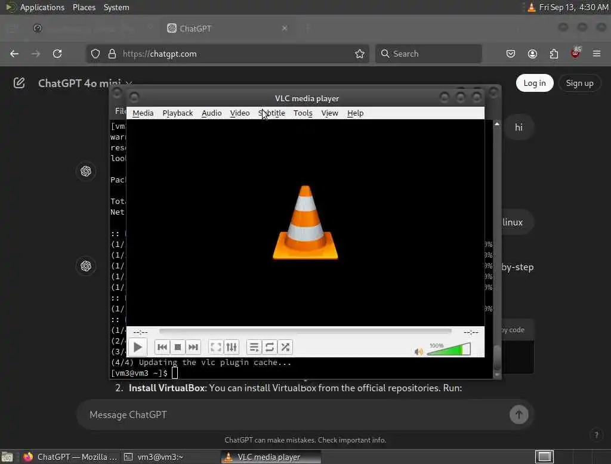Click the VLC elapsed time label

tap(140, 332)
